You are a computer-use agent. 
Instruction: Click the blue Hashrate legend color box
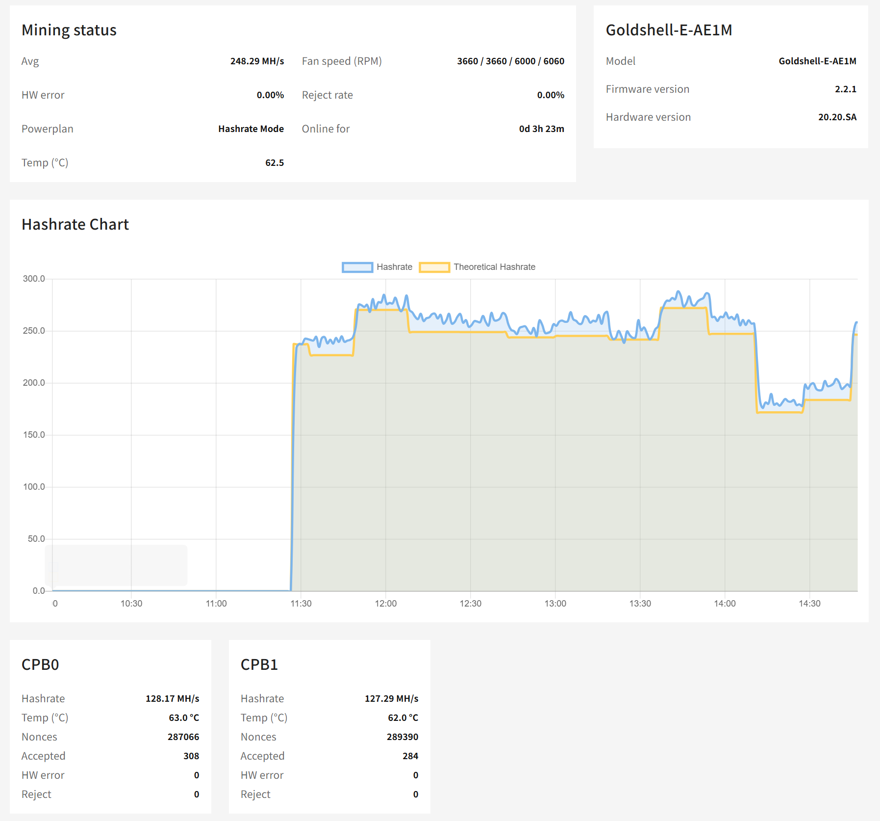[x=357, y=267]
